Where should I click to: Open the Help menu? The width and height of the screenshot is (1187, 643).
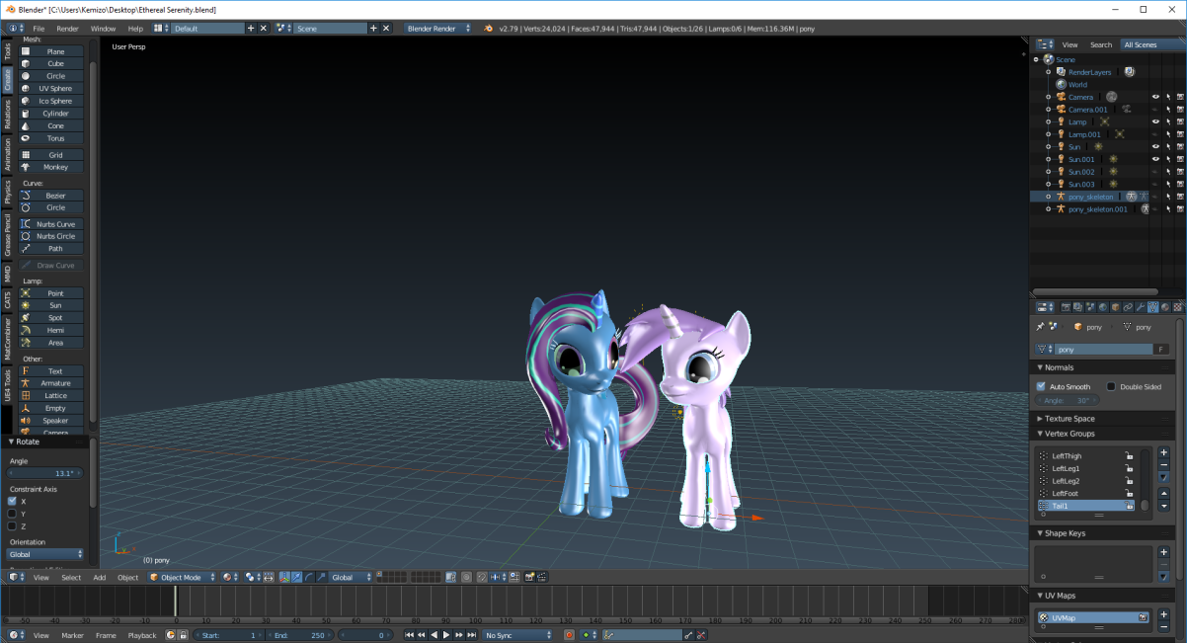tap(136, 28)
